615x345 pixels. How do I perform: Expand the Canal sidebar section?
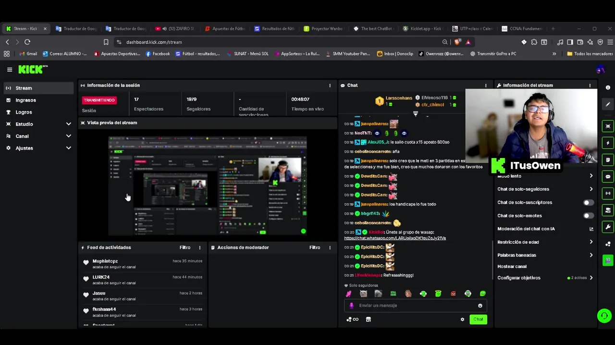[38, 136]
